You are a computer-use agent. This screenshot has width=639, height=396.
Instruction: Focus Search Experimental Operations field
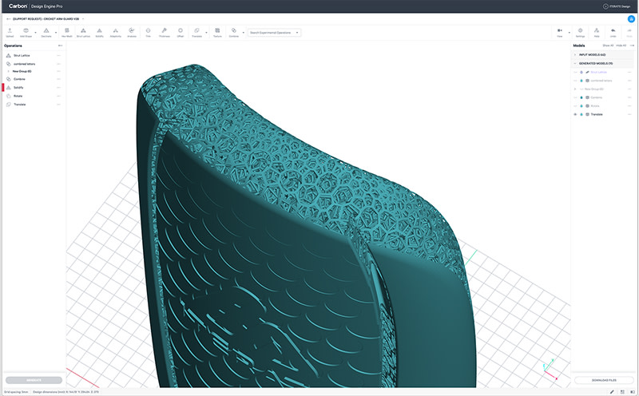[x=274, y=33]
